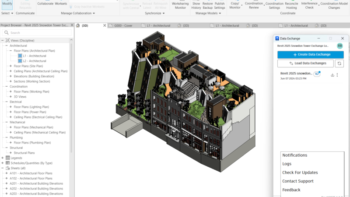Screen dimensions: 350x197
Task: Expand Floor Plans (Mechanical Plan)
Action: 10,127
